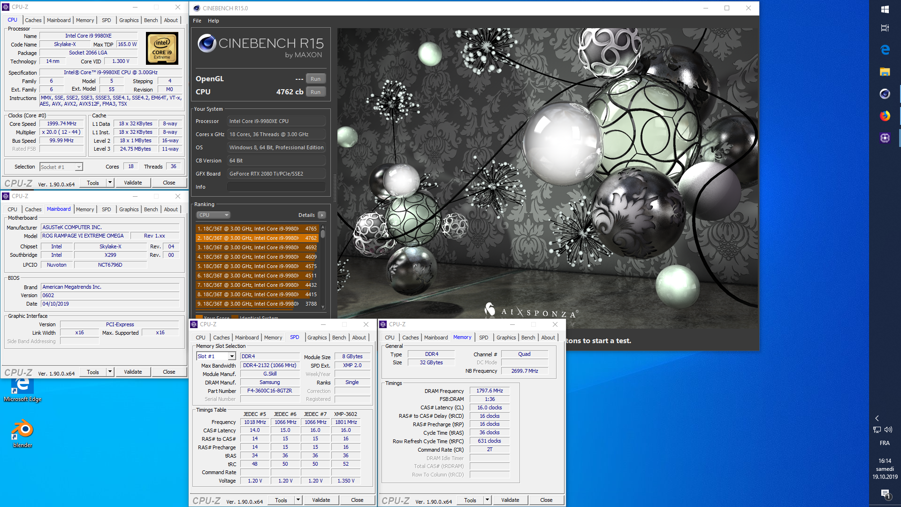Image resolution: width=901 pixels, height=507 pixels.
Task: Open Microsoft Edge desktop shortcut
Action: (22, 390)
